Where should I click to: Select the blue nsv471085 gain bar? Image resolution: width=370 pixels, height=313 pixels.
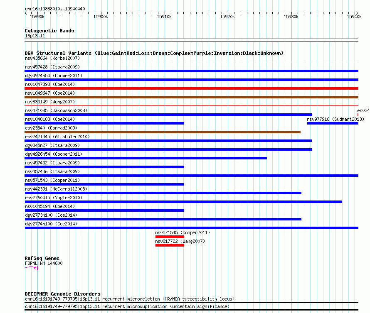pyautogui.click(x=168, y=115)
